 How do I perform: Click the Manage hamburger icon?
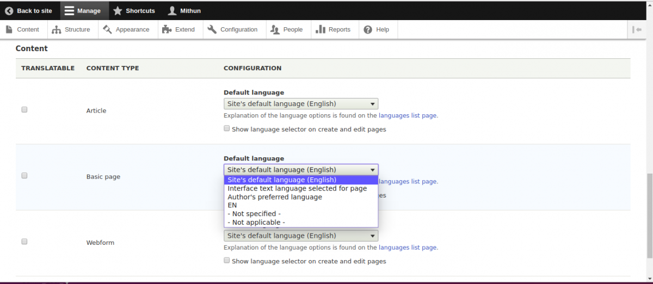coord(69,10)
